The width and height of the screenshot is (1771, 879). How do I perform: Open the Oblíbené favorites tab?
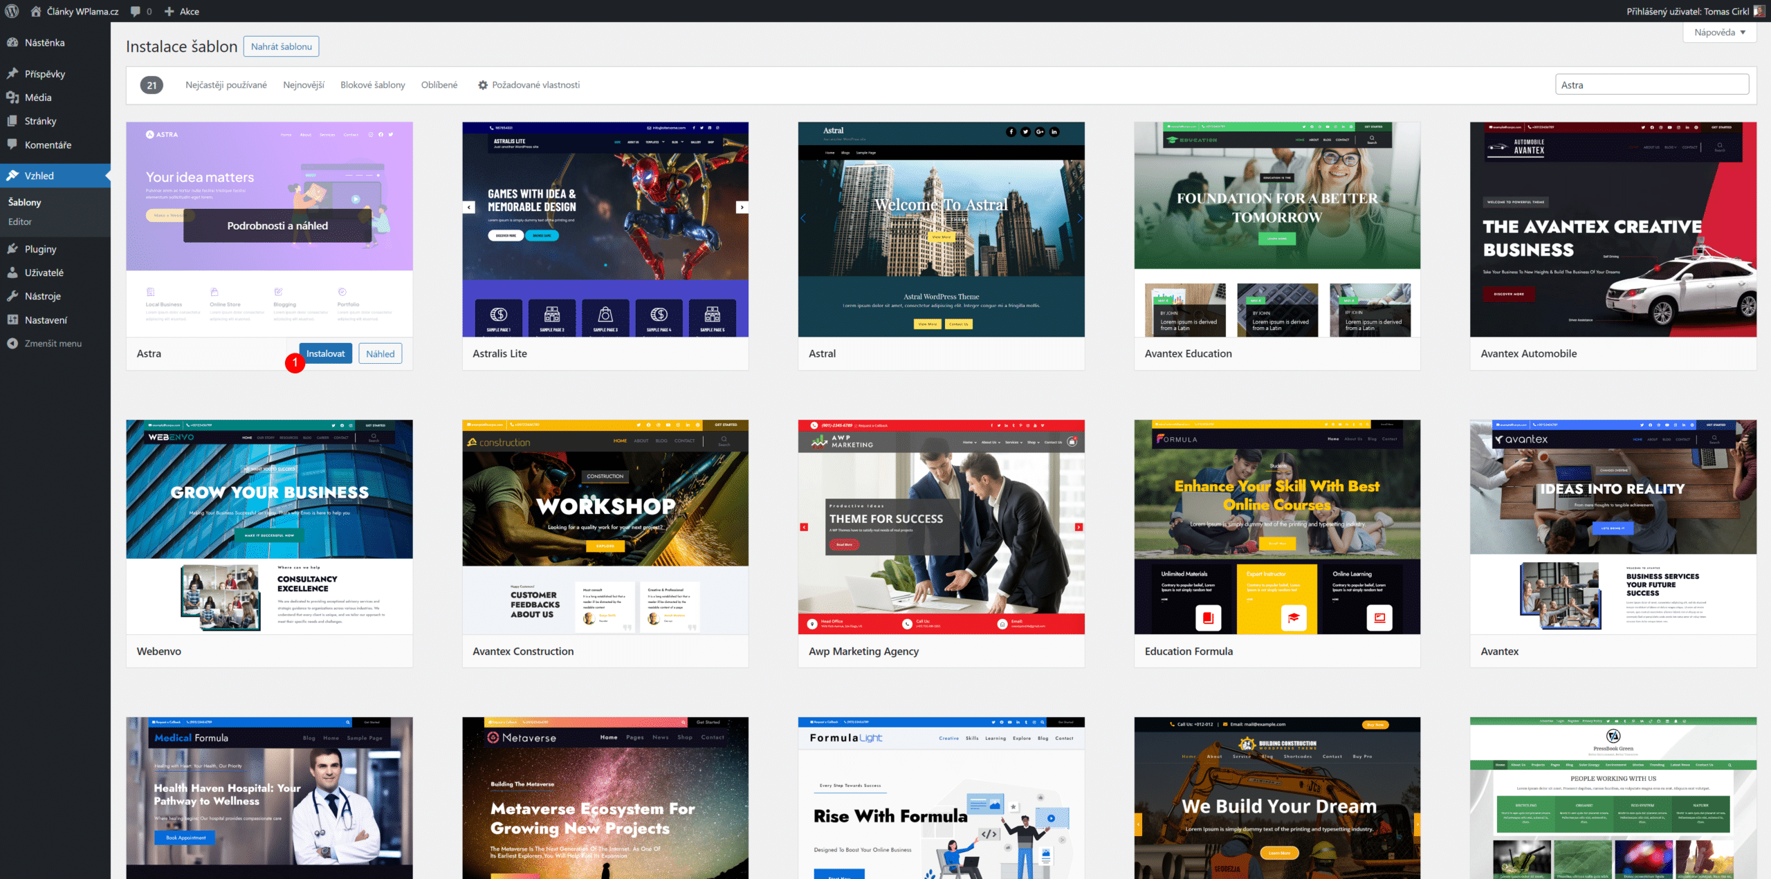tap(439, 85)
